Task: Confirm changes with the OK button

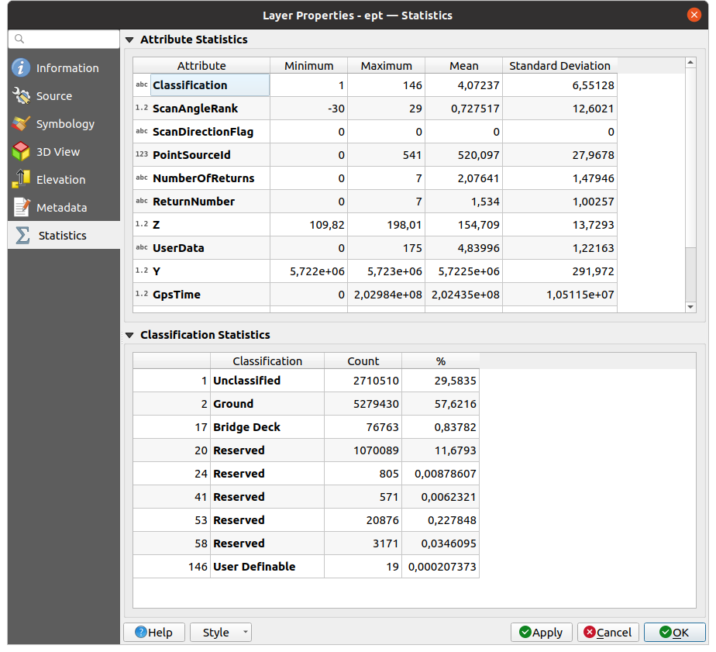Action: pos(674,632)
